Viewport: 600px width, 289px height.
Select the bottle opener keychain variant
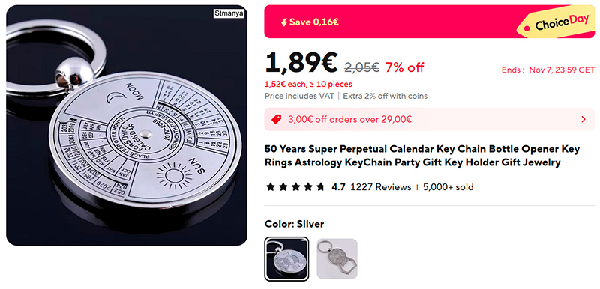pos(337,259)
